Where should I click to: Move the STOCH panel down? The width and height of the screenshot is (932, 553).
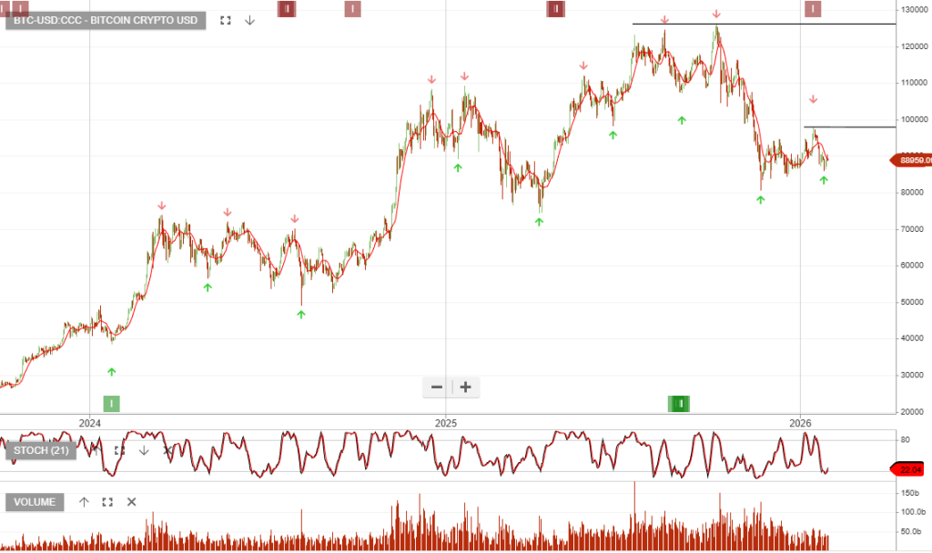click(144, 450)
